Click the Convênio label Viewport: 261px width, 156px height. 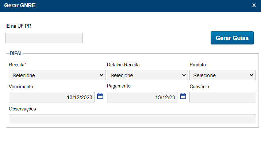(199, 87)
